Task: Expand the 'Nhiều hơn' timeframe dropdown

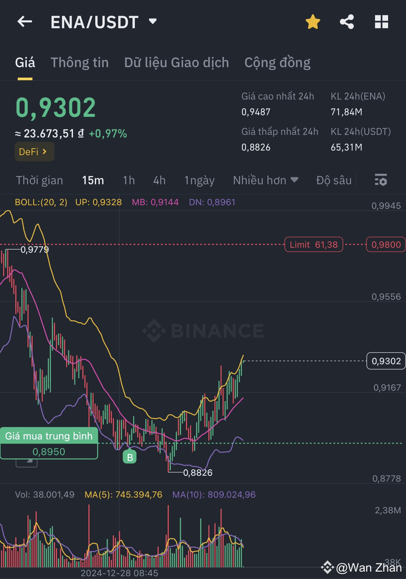Action: point(266,180)
